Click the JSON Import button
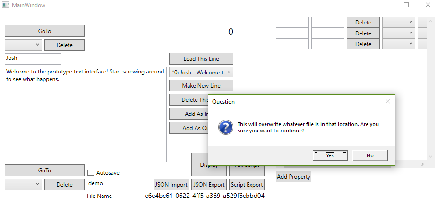Image resolution: width=437 pixels, height=204 pixels. click(171, 185)
